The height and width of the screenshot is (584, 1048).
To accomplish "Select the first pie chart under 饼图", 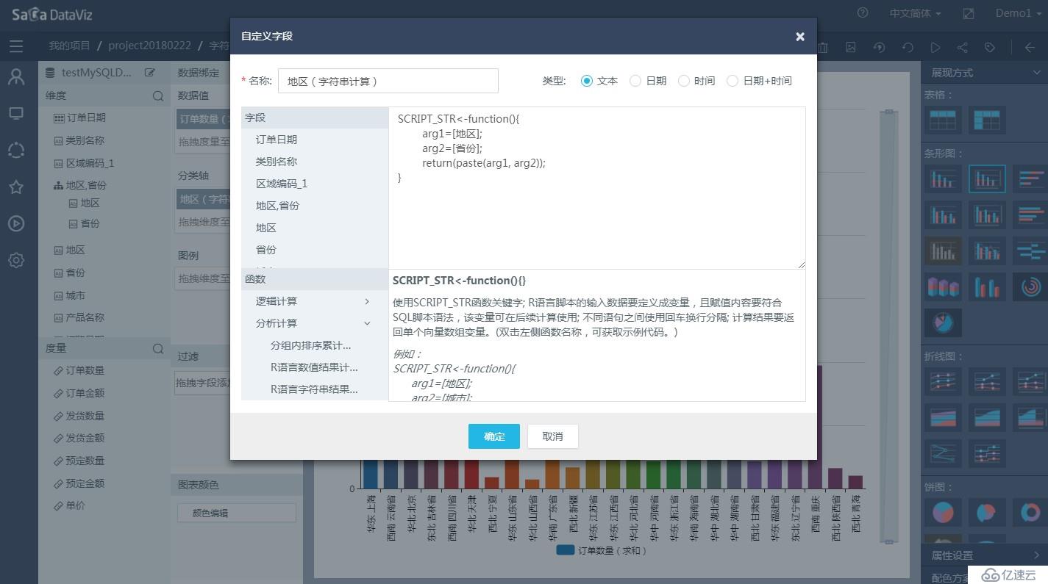I will pos(944,512).
